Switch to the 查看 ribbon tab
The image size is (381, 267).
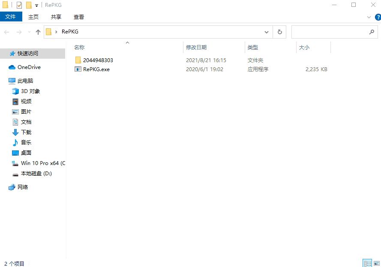tap(78, 17)
